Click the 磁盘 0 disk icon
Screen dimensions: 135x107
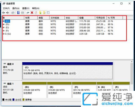pos(5,64)
